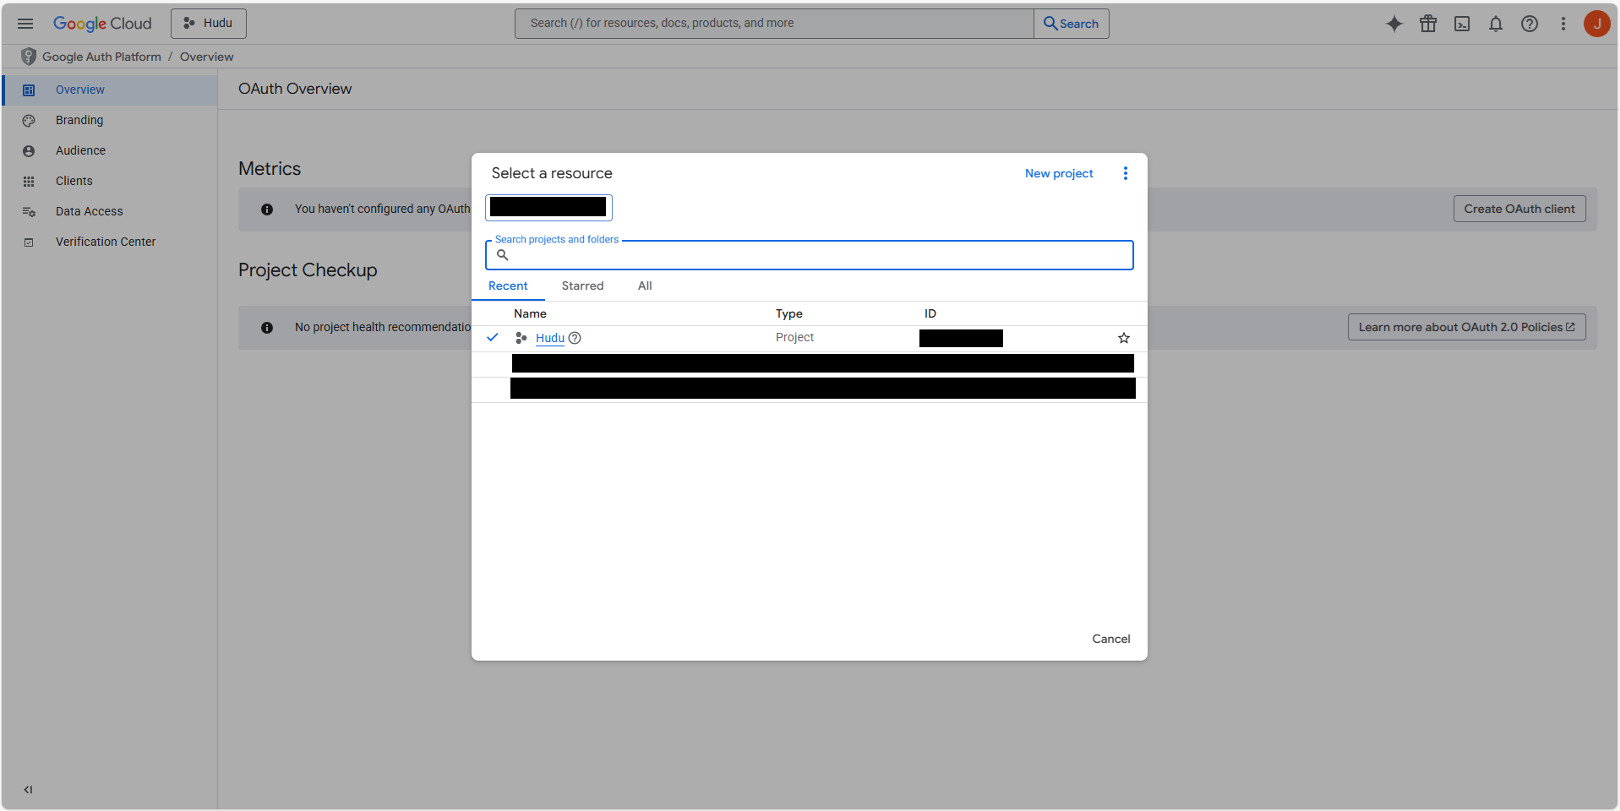1620x811 pixels.
Task: Click the magnifier icon in project search field
Action: pyautogui.click(x=503, y=255)
